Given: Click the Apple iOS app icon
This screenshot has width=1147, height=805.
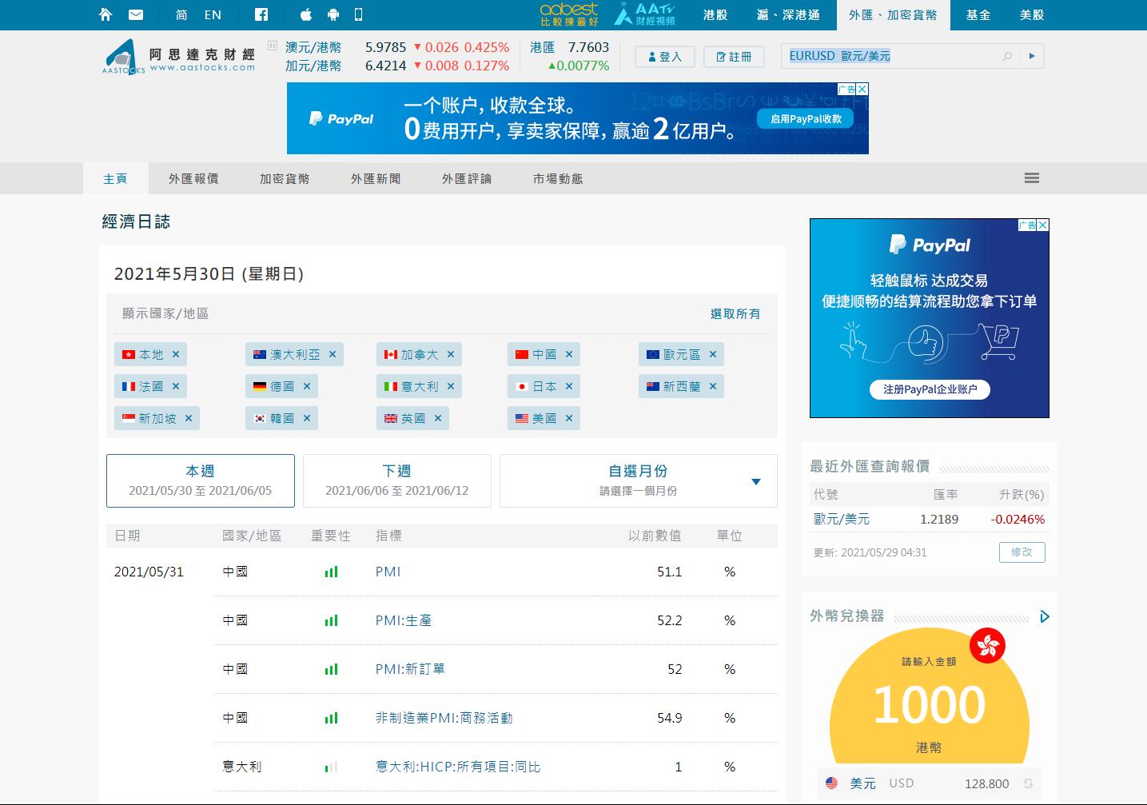Looking at the screenshot, I should [306, 14].
